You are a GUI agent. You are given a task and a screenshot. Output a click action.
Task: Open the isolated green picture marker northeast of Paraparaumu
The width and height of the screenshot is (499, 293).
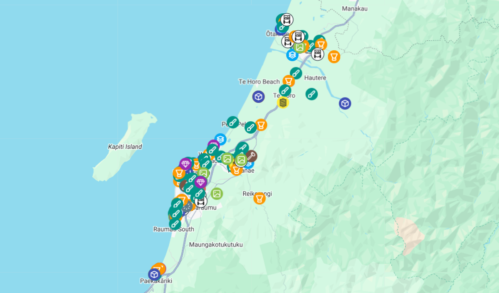tap(216, 193)
